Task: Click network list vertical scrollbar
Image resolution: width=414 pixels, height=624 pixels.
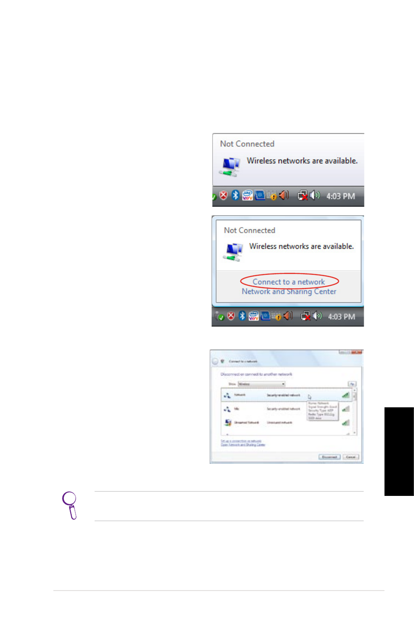Action: click(x=355, y=412)
